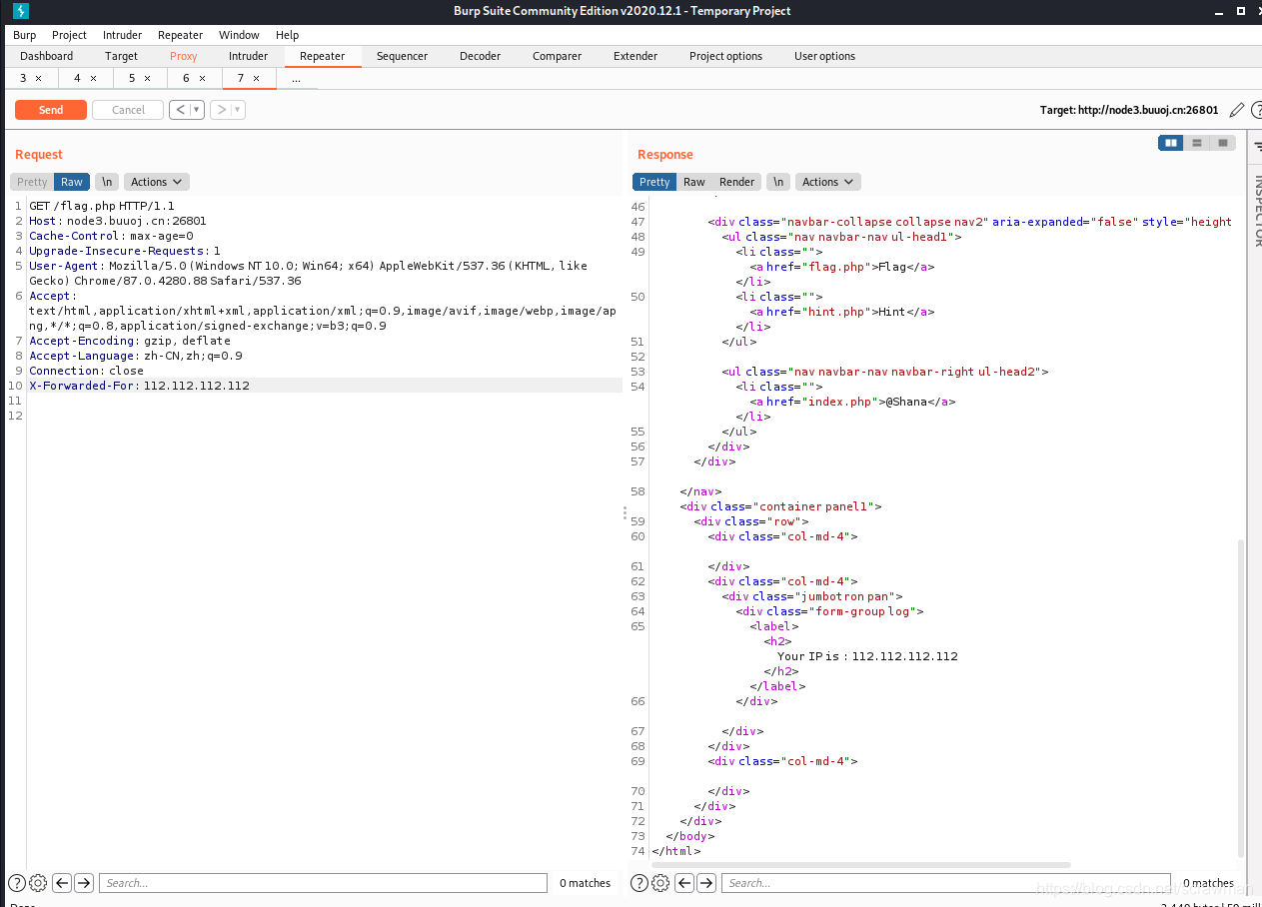
Task: Switch to the Decoder tab
Action: (480, 56)
